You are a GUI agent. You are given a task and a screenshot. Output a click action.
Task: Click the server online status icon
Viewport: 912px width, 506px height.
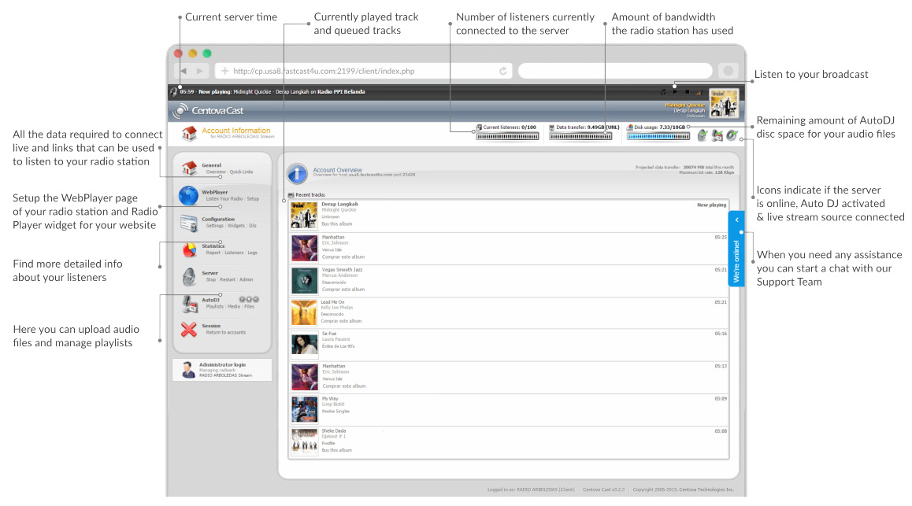click(x=703, y=135)
